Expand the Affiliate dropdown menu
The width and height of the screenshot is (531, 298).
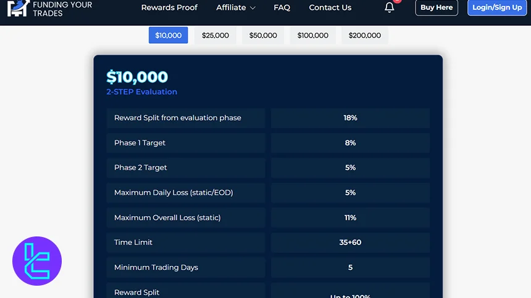pyautogui.click(x=235, y=7)
